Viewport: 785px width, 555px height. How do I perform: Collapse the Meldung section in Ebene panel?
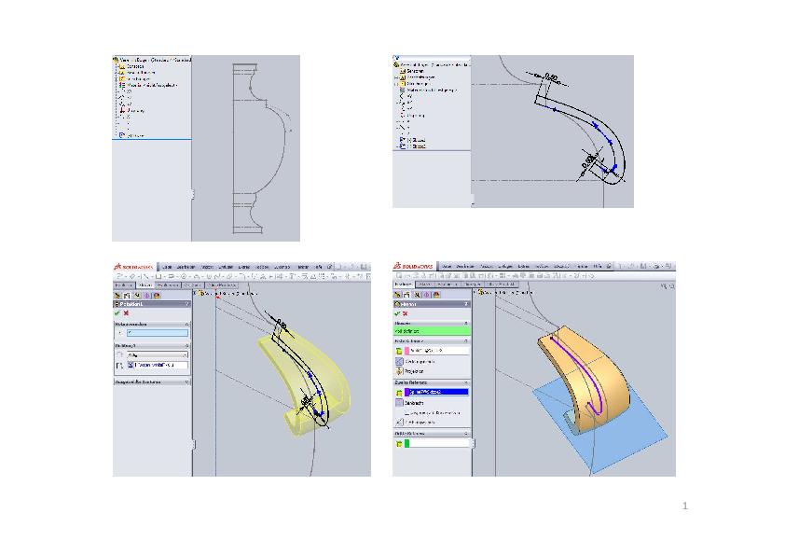tap(466, 323)
